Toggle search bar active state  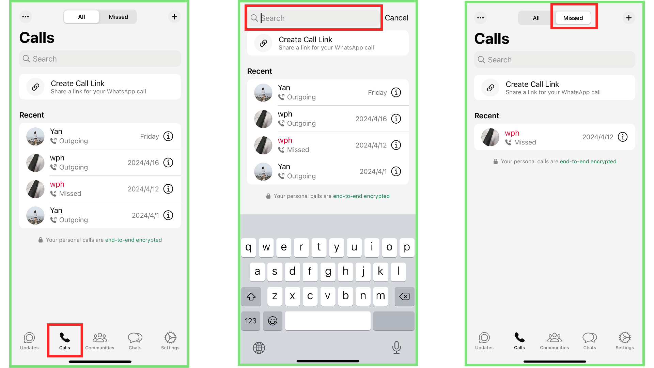pyautogui.click(x=100, y=59)
